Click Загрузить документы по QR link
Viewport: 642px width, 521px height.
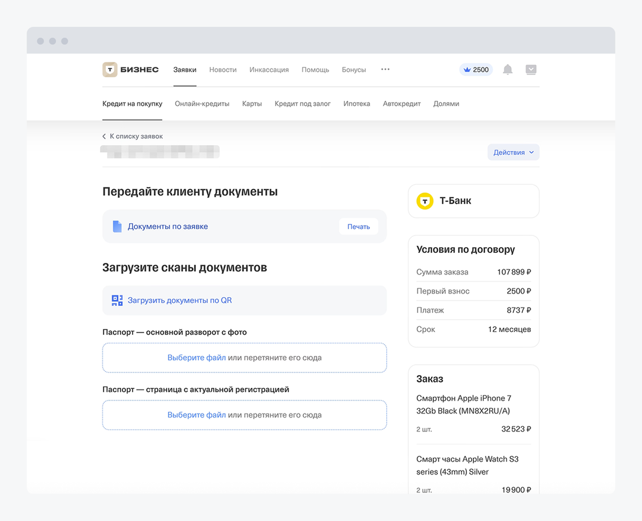[180, 301]
